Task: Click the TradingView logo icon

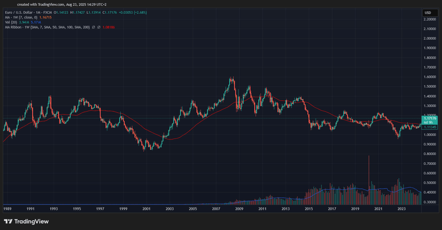Action: (8, 222)
